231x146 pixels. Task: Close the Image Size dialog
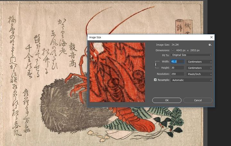(x=211, y=37)
